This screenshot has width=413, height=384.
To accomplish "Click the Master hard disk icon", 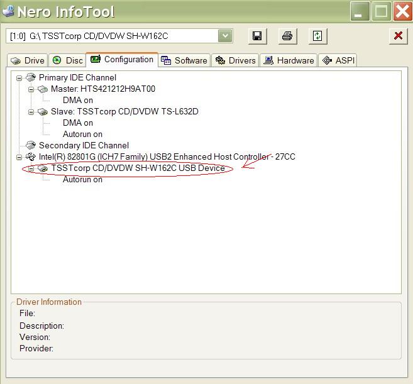I will 43,89.
